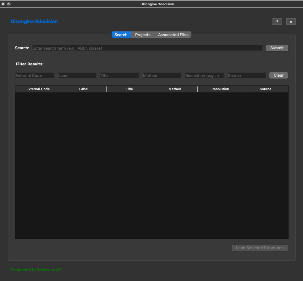
Task: Click the 'Filter Results:' label
Action: [x=30, y=64]
